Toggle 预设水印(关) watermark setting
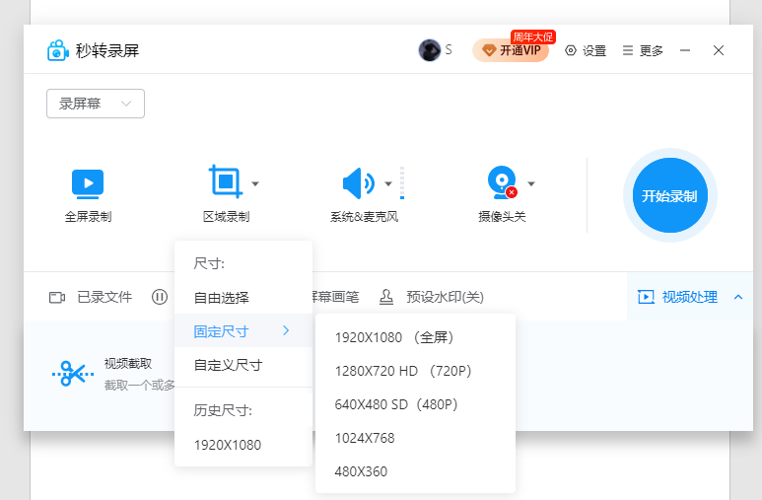The image size is (762, 500). point(432,297)
